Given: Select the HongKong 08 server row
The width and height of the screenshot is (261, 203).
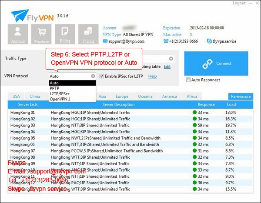Looking at the screenshot, I should (130, 157).
